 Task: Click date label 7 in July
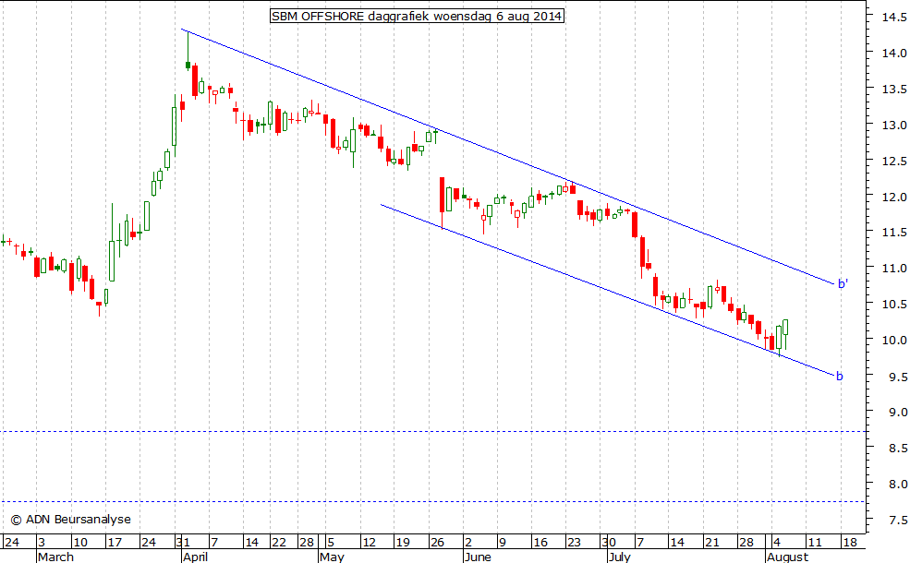640,542
